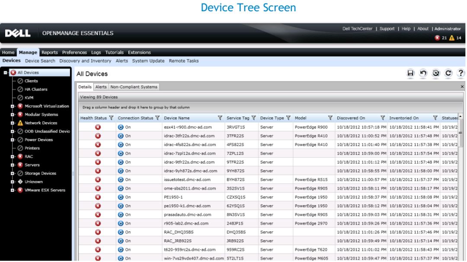Expand the VMware ESX Servers node
Image resolution: width=467 pixels, height=262 pixels.
coord(13,190)
